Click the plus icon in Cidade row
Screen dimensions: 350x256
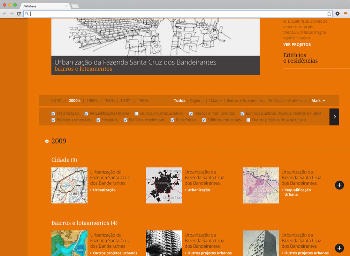point(339,185)
